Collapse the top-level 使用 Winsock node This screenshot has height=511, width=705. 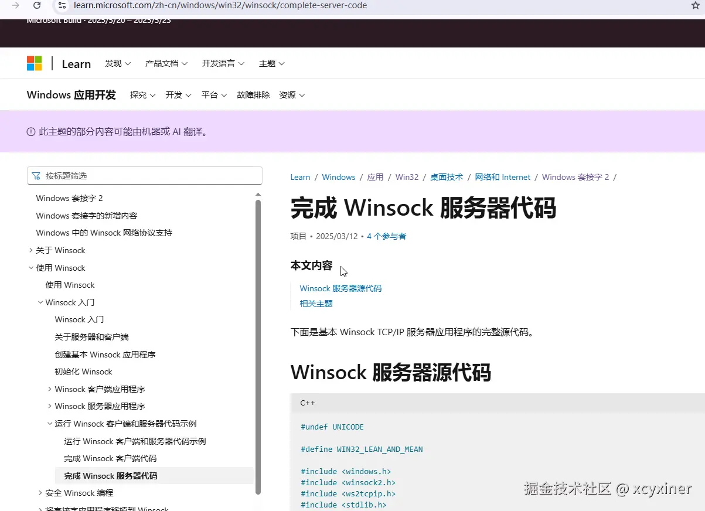(x=31, y=268)
